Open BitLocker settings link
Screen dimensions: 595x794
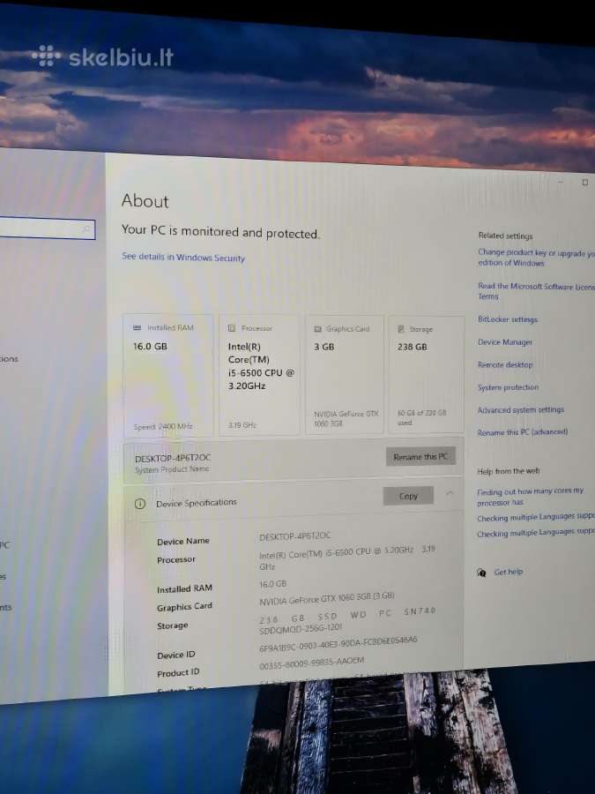coord(508,319)
